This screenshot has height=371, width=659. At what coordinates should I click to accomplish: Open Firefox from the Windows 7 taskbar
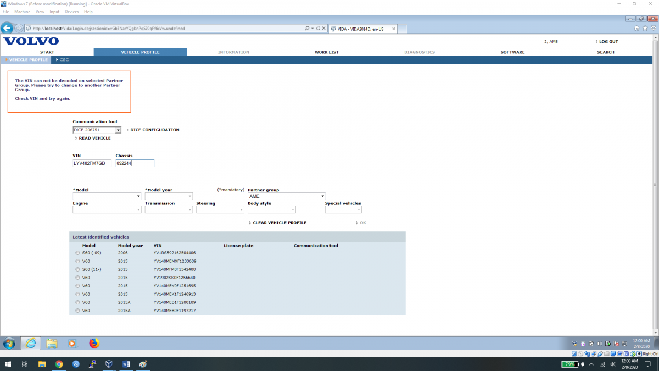tap(94, 344)
